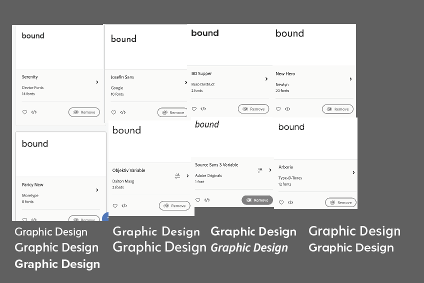Open the Serenity family name
The height and width of the screenshot is (283, 424).
pyautogui.click(x=29, y=77)
